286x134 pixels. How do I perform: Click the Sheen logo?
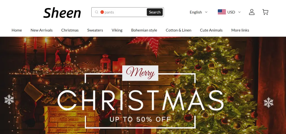(x=62, y=13)
